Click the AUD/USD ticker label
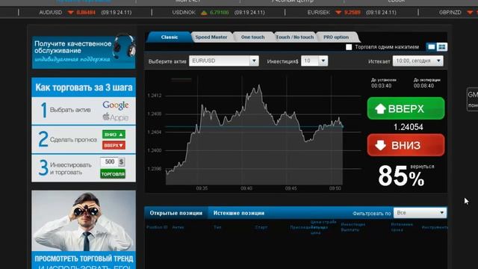Image resolution: width=478 pixels, height=269 pixels. click(51, 13)
